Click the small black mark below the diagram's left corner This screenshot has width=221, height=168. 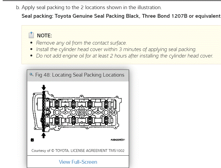point(33,140)
